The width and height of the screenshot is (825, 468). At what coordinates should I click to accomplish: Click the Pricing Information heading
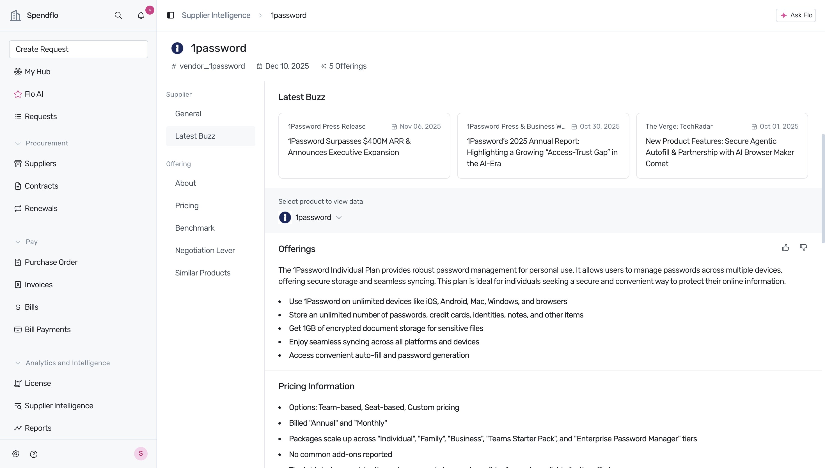(316, 386)
